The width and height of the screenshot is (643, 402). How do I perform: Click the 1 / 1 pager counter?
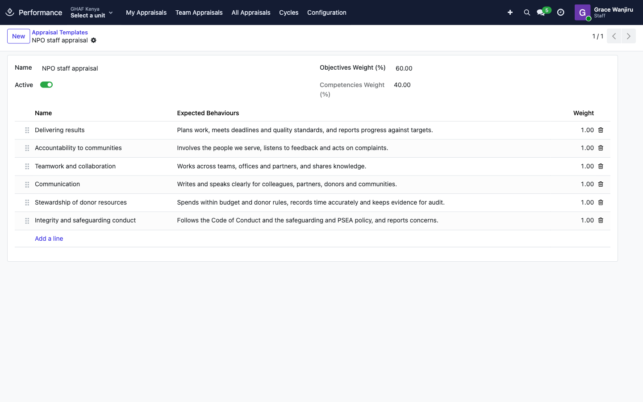[x=598, y=36]
